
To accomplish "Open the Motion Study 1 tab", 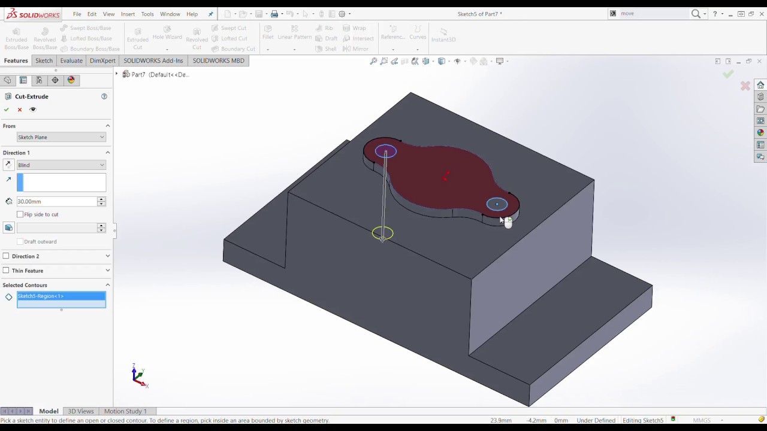I will coord(125,411).
